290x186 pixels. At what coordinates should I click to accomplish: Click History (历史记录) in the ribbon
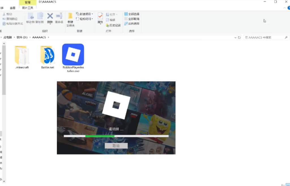click(x=113, y=25)
